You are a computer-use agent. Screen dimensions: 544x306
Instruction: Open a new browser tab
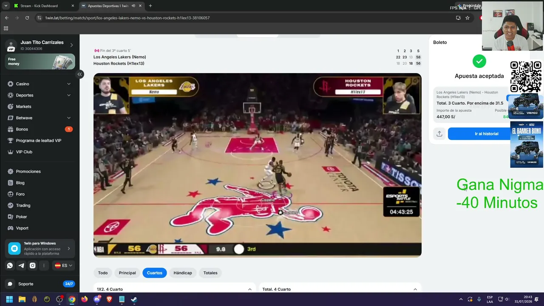(150, 6)
